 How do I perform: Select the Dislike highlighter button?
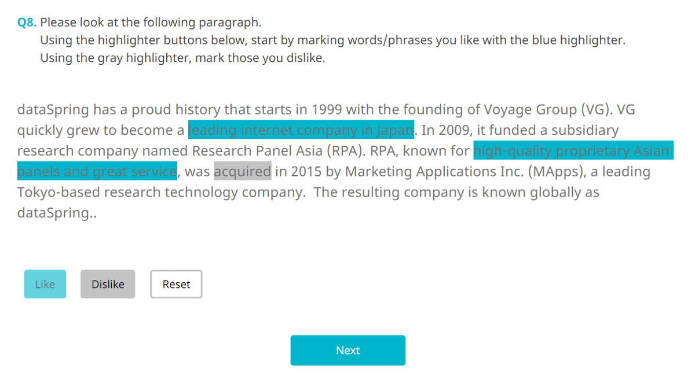pyautogui.click(x=107, y=284)
